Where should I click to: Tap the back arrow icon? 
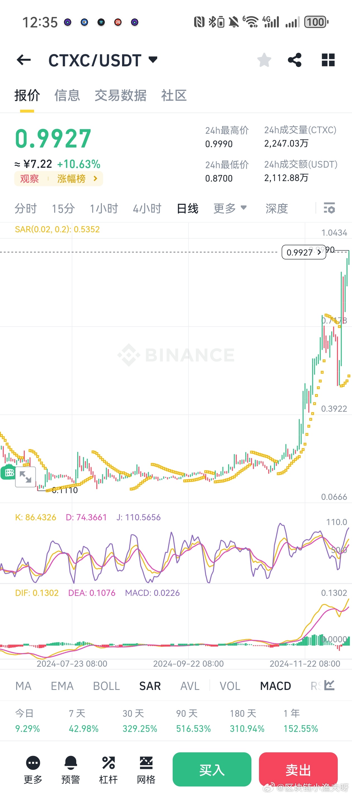23,60
